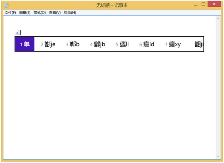Click the partially hidden last candidate
The image size is (224, 163).
coord(199,44)
